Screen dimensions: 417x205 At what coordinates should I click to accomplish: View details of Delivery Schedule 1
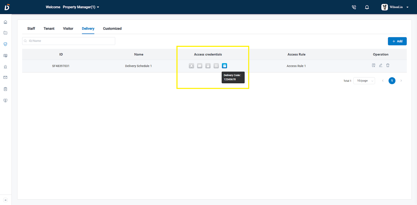coord(373,65)
